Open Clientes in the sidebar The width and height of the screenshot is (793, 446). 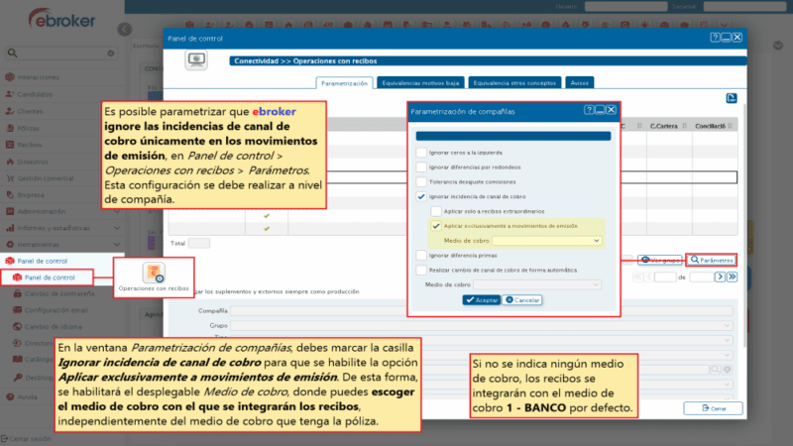30,111
